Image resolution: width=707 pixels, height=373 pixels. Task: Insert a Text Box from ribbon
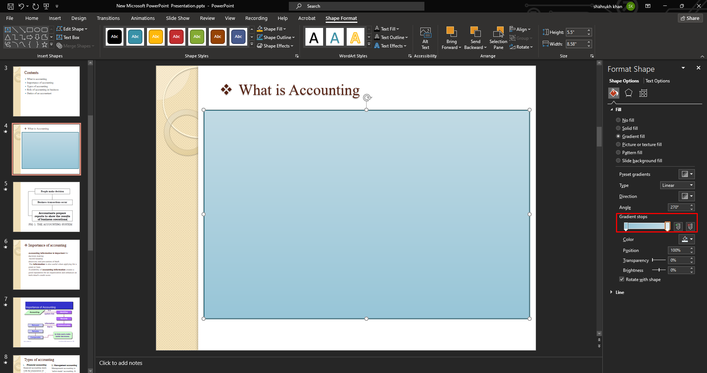[x=68, y=38]
